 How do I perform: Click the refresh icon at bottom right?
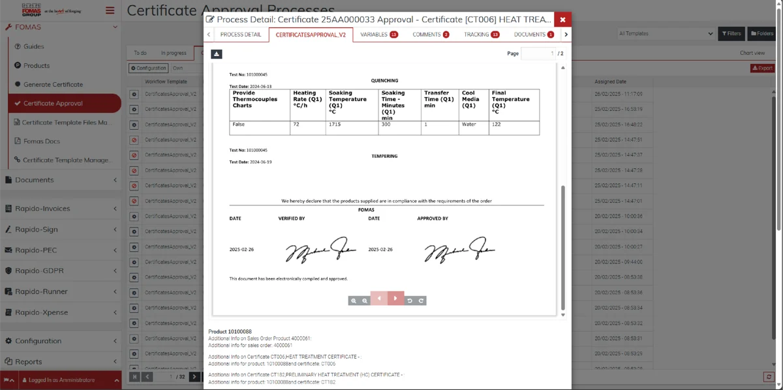click(x=769, y=377)
